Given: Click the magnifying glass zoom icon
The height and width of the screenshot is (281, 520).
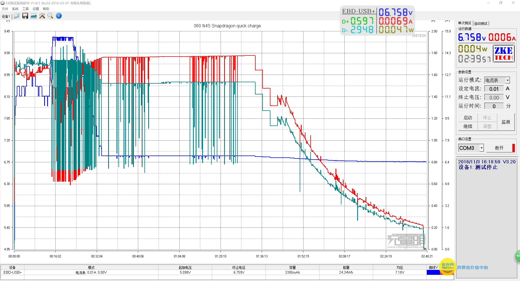Looking at the screenshot, I should (50, 16).
